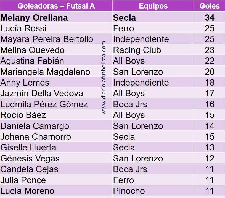Select the Génesis Vegas name cell
Screen dimensions: 225x198
30,158
